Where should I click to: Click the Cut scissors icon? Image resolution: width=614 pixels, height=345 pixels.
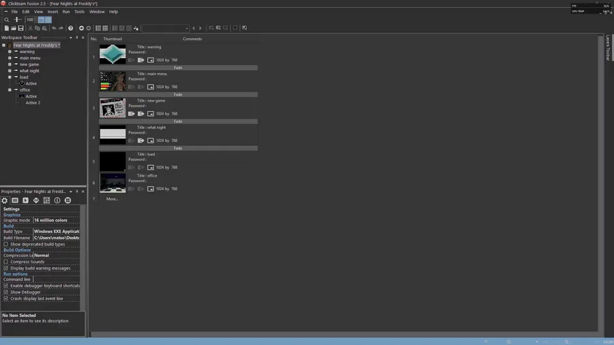[30, 28]
